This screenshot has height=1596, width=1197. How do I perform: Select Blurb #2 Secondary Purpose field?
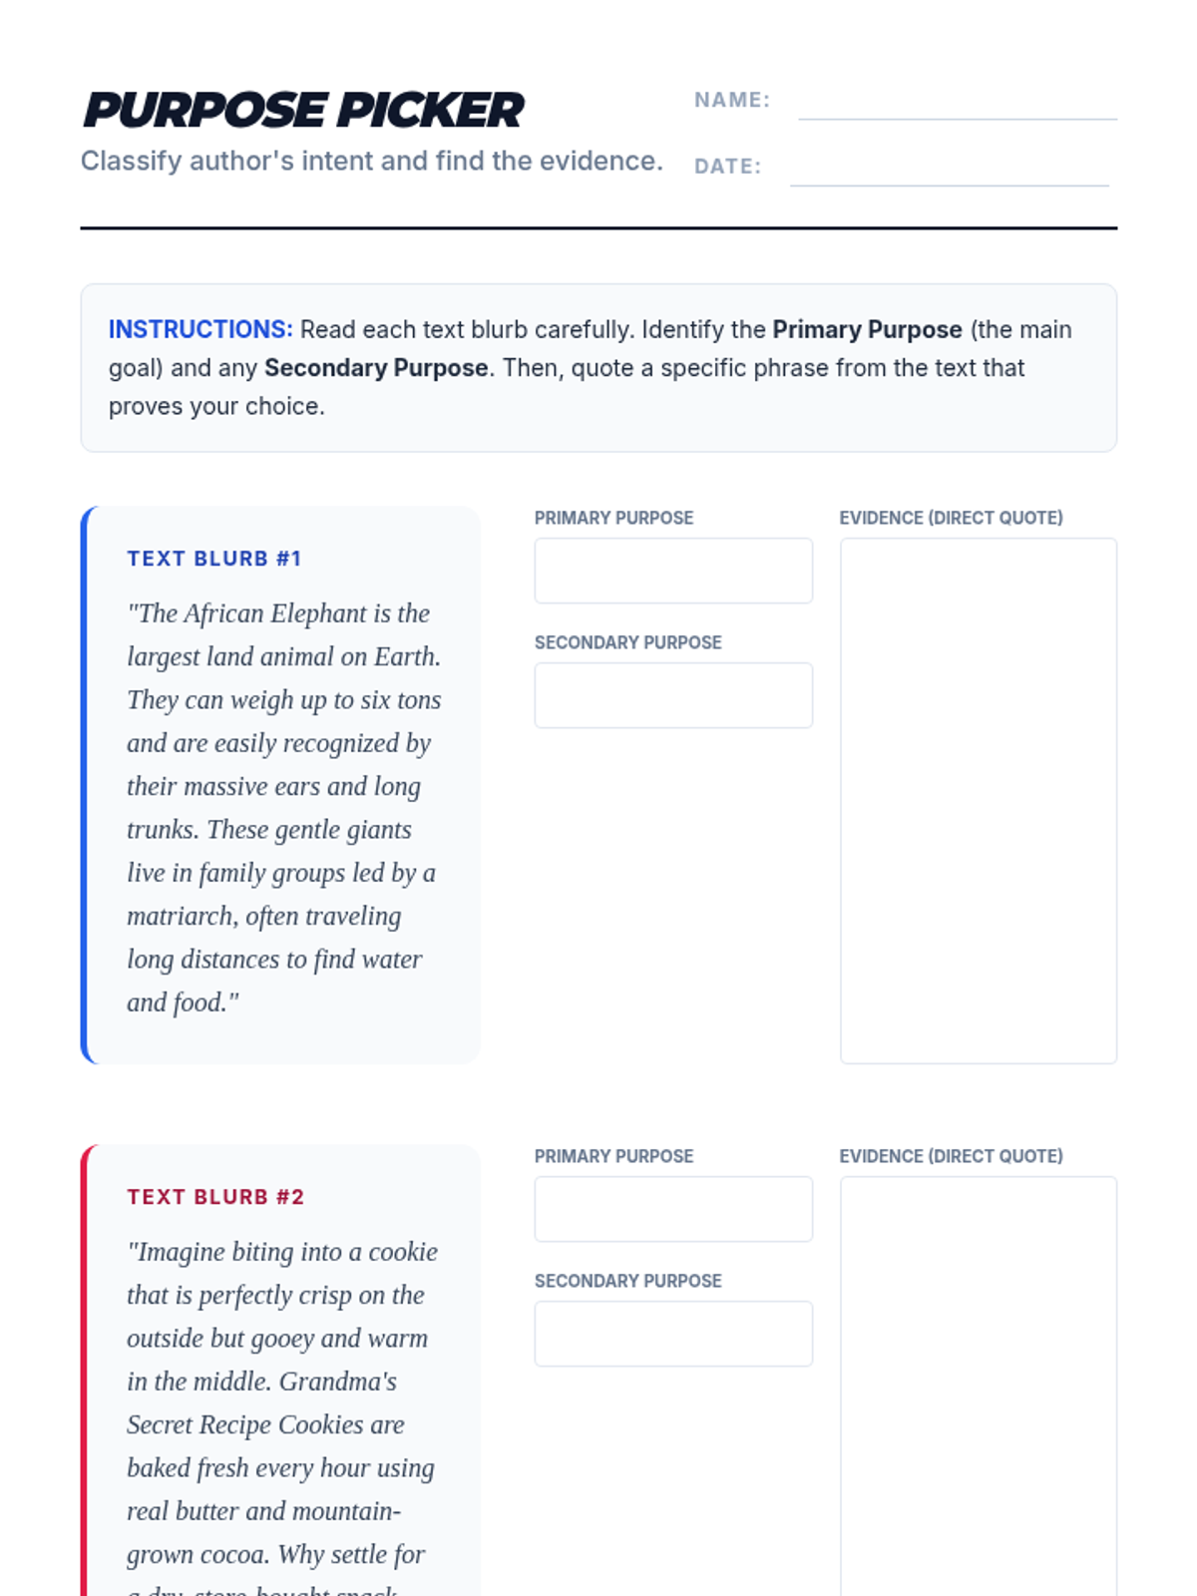(x=673, y=1334)
